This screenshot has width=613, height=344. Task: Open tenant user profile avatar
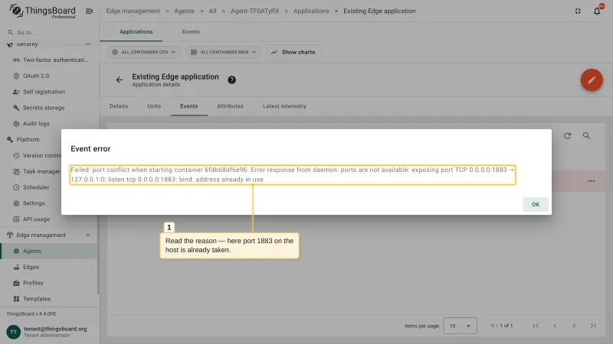click(x=13, y=332)
